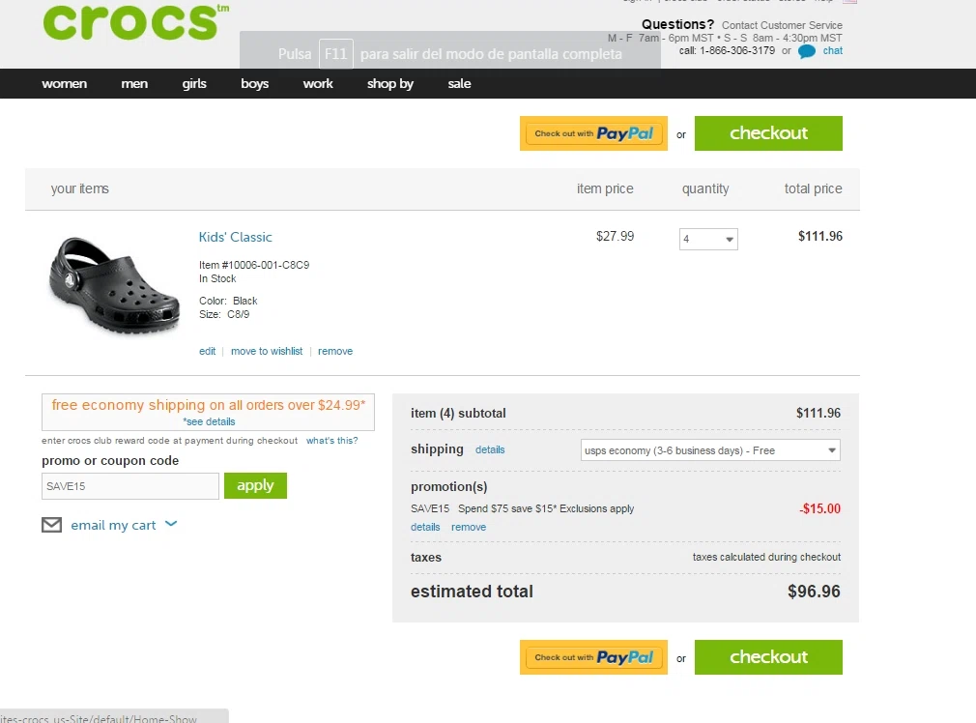976x723 pixels.
Task: Open the shop by menu
Action: click(390, 83)
